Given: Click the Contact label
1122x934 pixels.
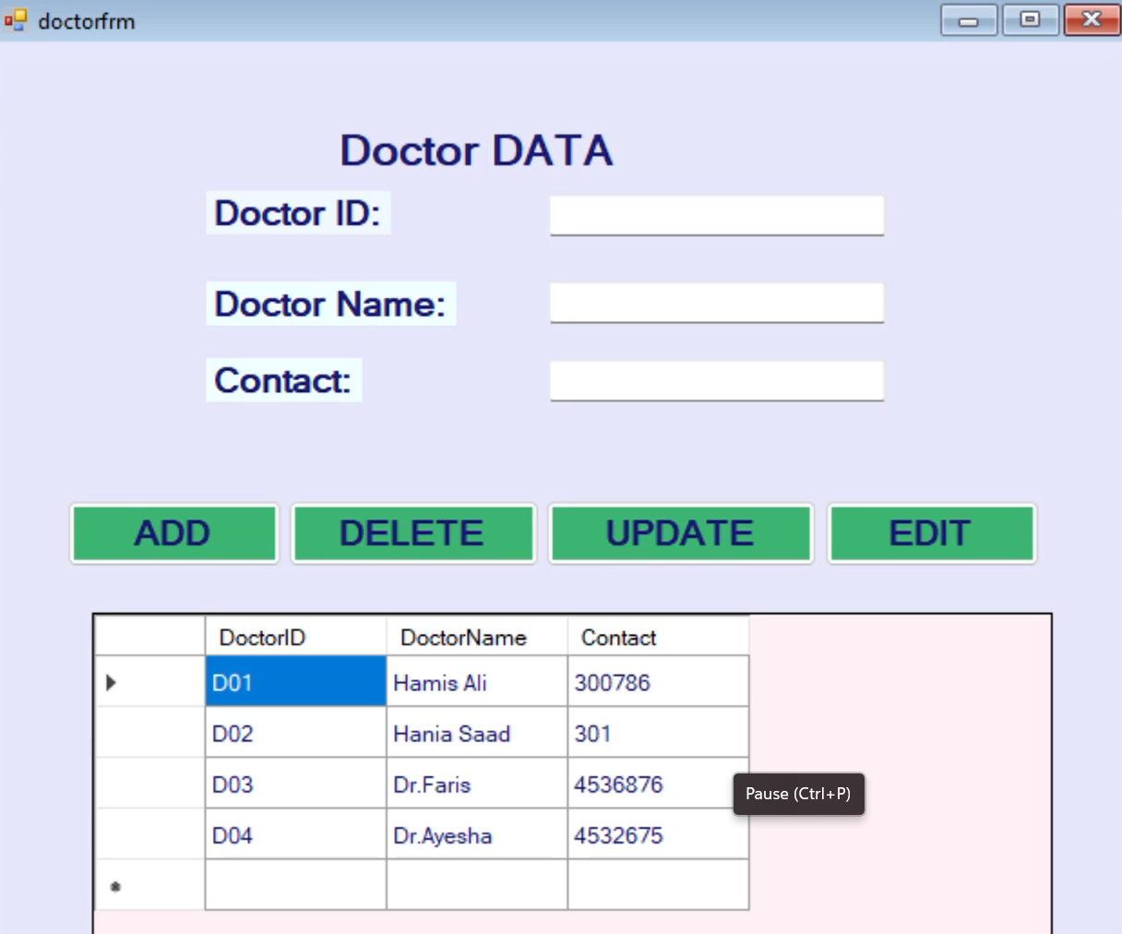Looking at the screenshot, I should (283, 380).
